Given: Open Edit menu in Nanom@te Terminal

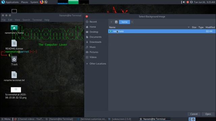Looking at the screenshot, I should 10,20.
